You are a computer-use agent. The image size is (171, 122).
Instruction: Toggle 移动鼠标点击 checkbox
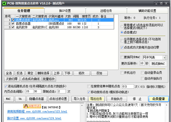89,92
